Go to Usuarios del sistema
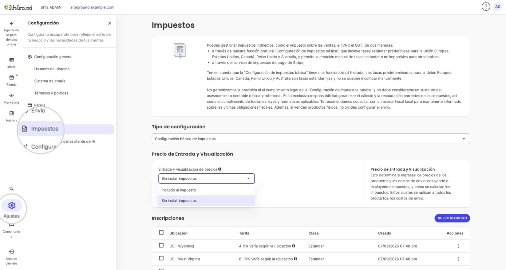The image size is (506, 270). [x=52, y=69]
